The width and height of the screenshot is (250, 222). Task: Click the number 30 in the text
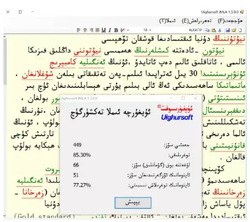pos(194,73)
